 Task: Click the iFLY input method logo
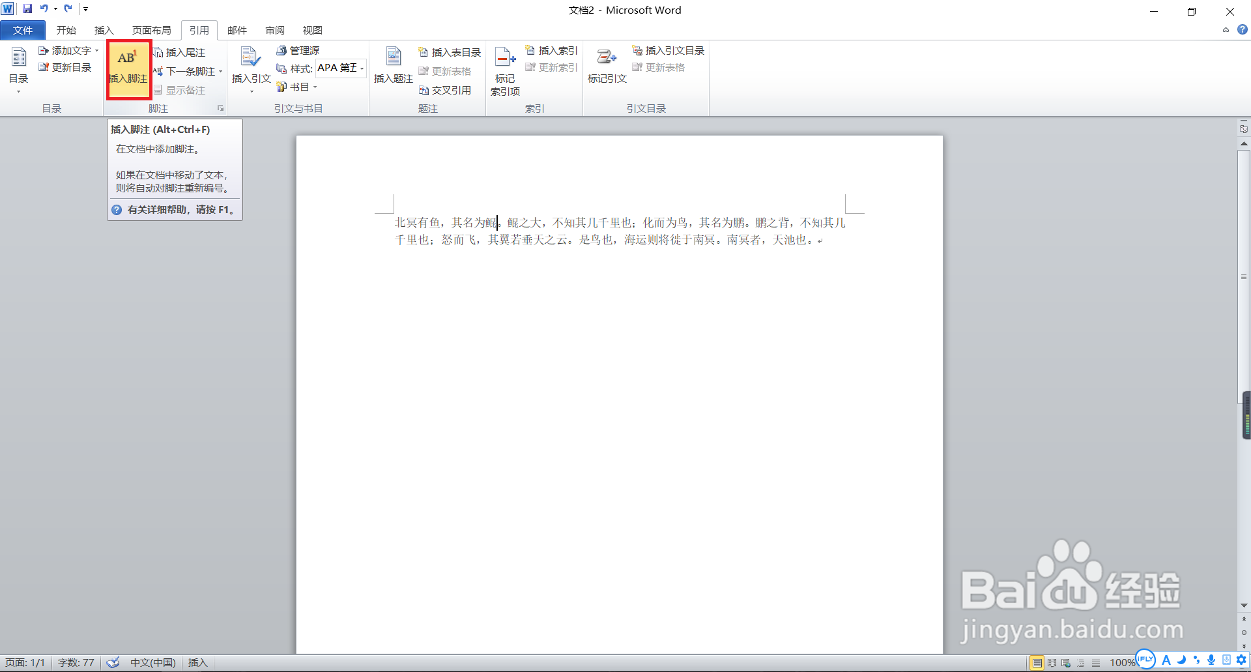(x=1145, y=659)
